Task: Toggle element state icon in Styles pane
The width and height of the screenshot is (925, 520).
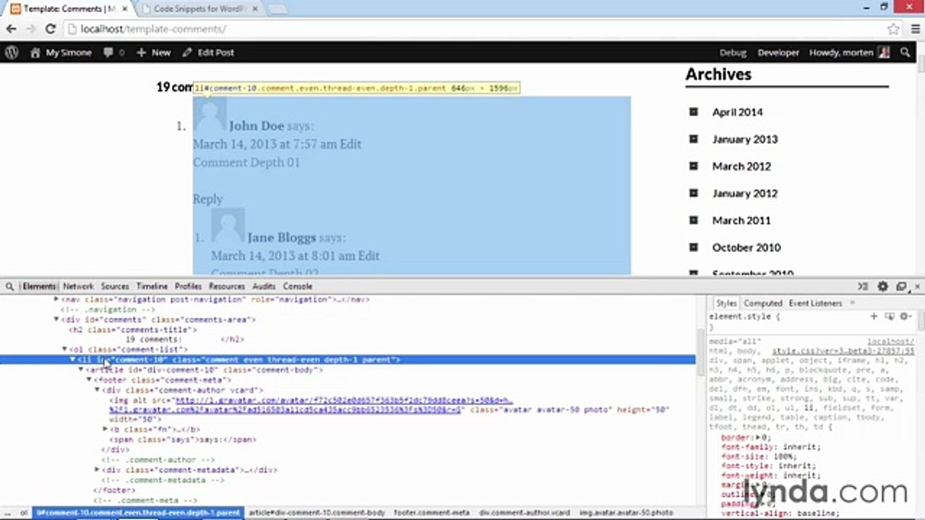Action: pos(890,316)
